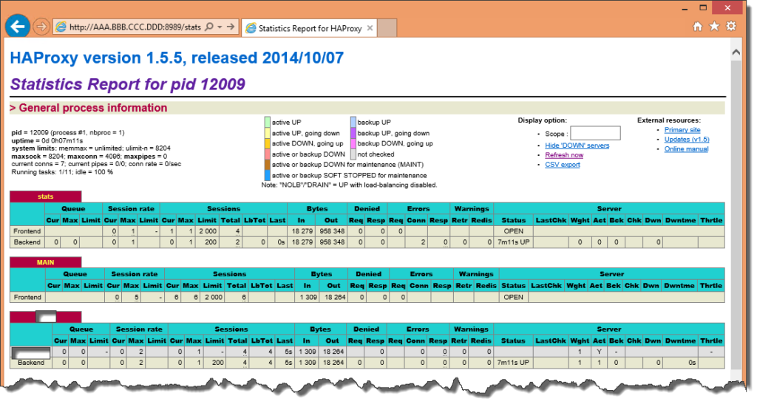Image resolution: width=757 pixels, height=407 pixels.
Task: Click the 'active UP, going down' color swatch
Action: [267, 133]
